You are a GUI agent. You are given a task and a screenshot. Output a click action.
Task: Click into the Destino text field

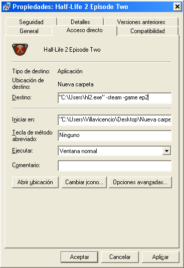pyautogui.click(x=114, y=98)
